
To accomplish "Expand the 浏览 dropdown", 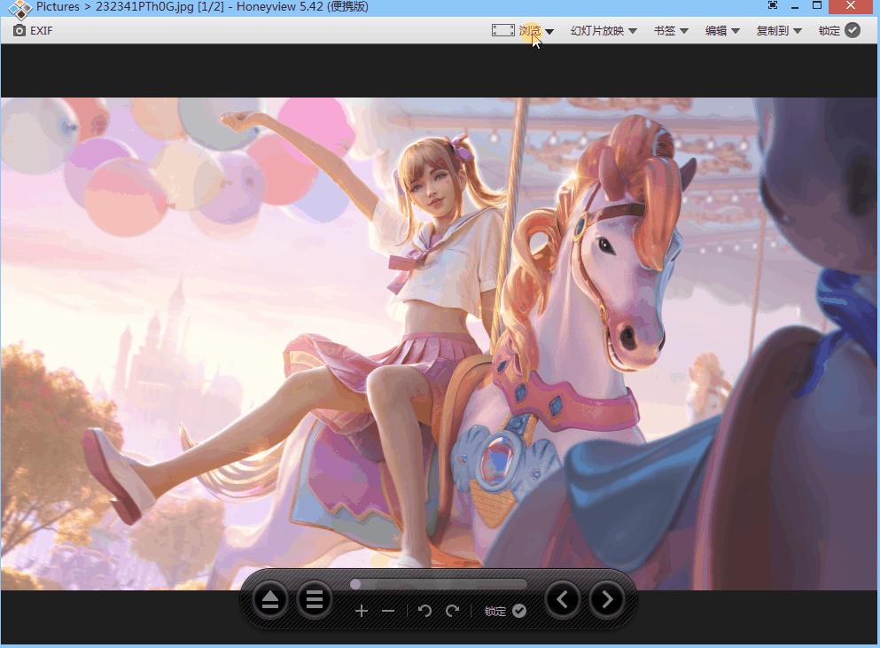I will coord(536,31).
